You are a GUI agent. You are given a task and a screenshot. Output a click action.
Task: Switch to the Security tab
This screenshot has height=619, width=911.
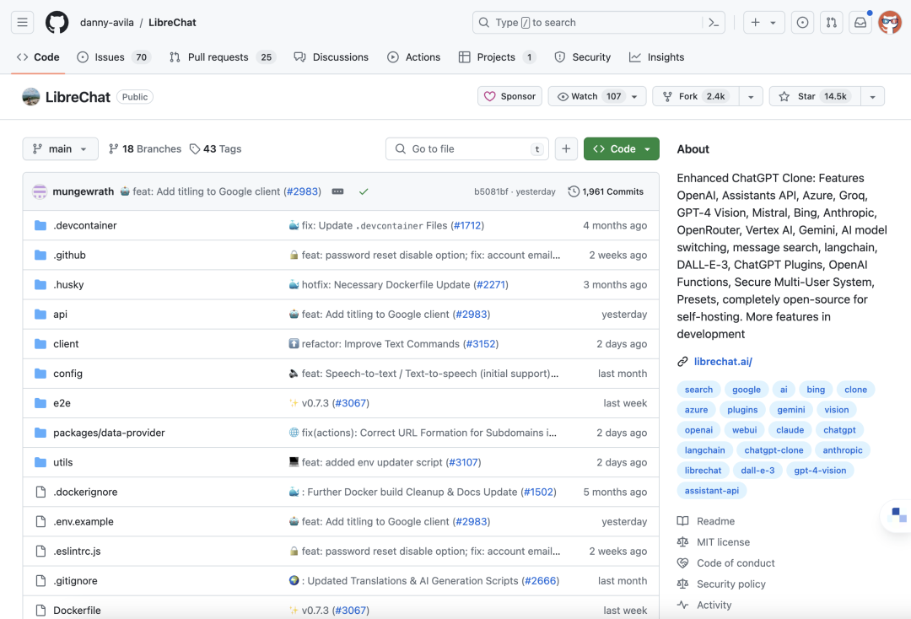582,57
